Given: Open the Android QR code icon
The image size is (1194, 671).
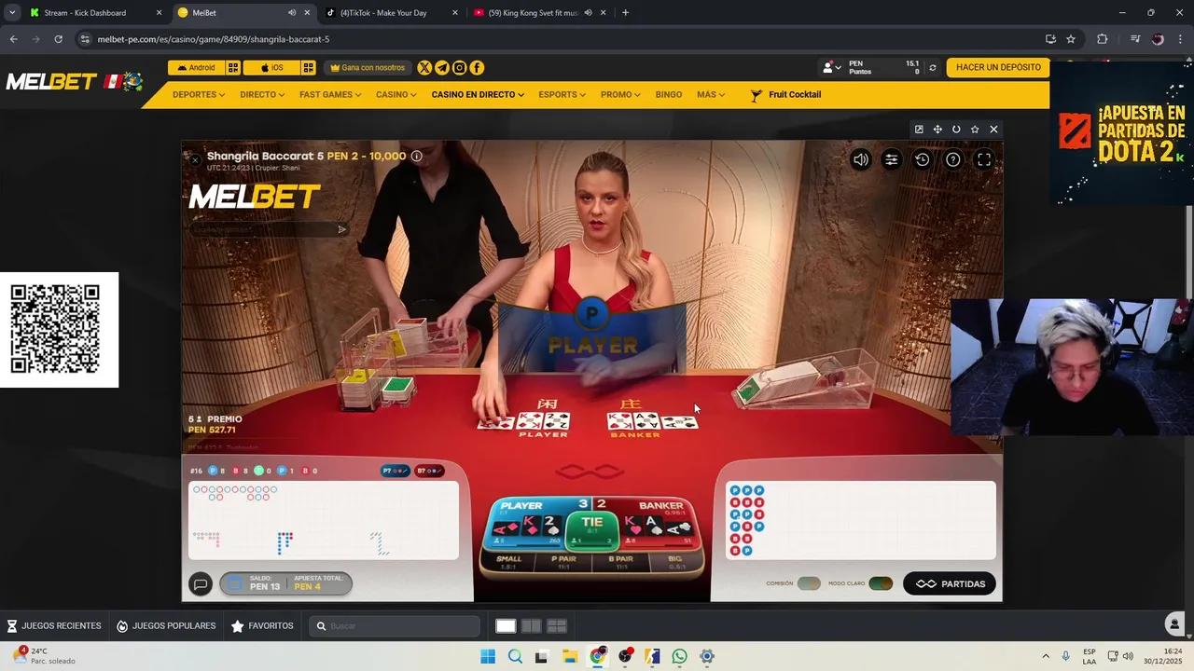Looking at the screenshot, I should coord(233,68).
